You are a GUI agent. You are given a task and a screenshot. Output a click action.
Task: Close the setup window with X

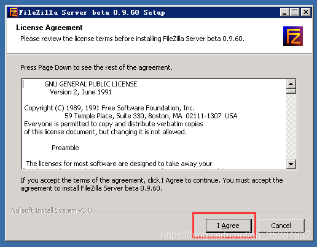[306, 12]
